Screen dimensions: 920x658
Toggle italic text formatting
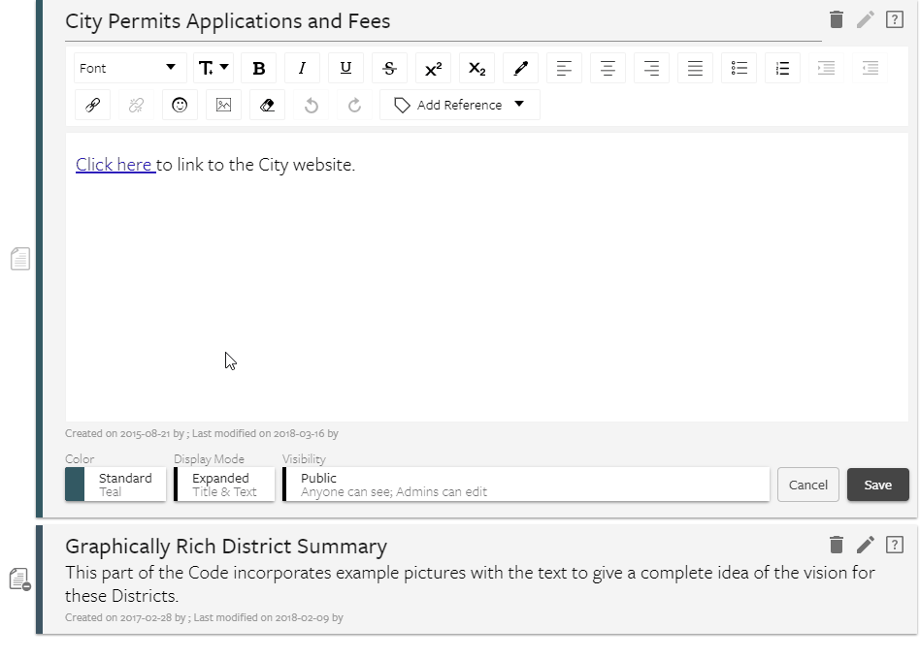tap(302, 68)
